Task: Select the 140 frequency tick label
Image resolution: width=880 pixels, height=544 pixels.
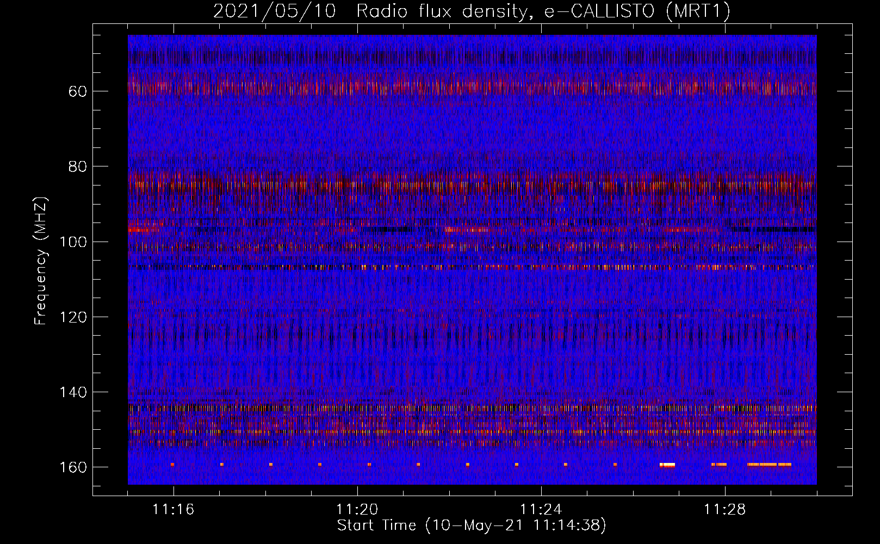Action: (73, 392)
